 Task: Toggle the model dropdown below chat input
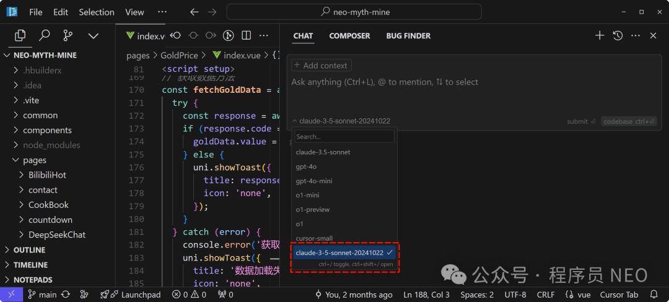341,121
